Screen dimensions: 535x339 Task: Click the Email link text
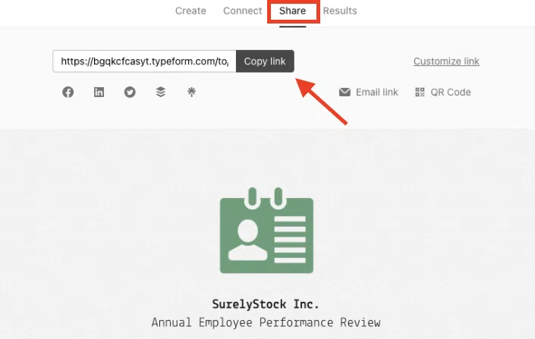pos(376,93)
